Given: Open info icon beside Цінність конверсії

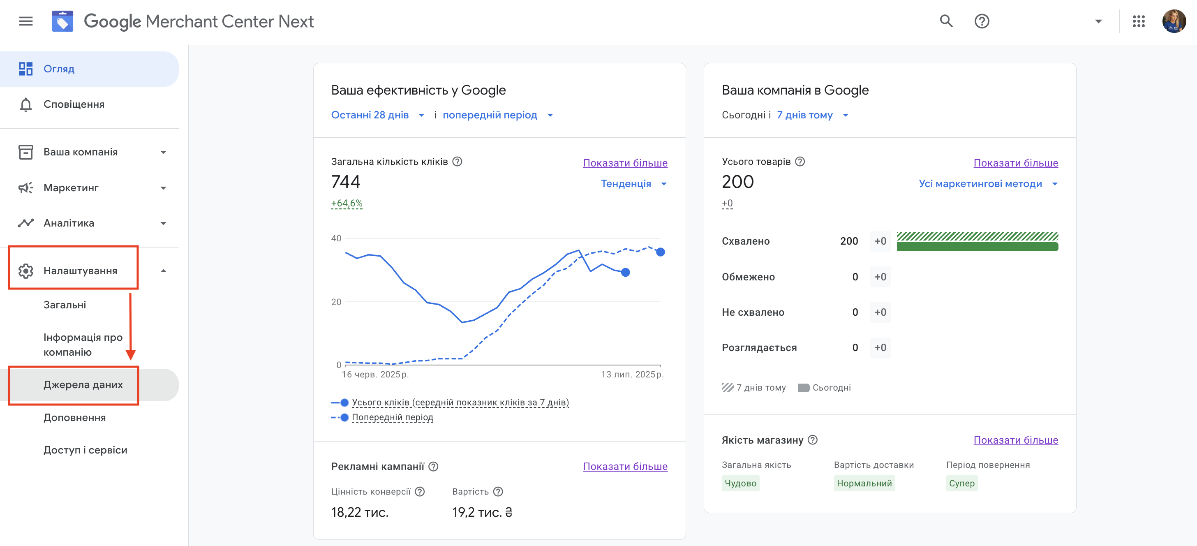Looking at the screenshot, I should [x=420, y=492].
